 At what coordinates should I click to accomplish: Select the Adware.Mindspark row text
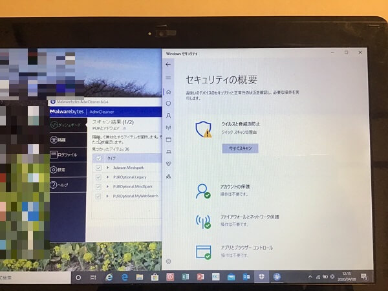click(129, 167)
